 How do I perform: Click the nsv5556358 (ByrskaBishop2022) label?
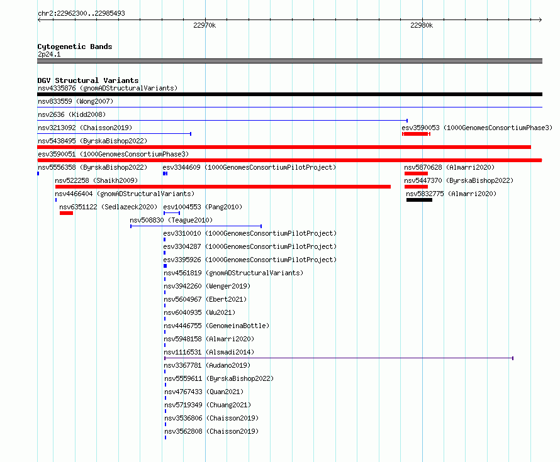coord(92,167)
